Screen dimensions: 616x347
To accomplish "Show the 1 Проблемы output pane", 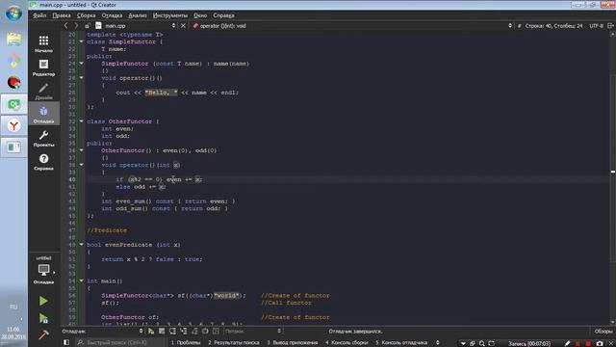I will [x=186, y=343].
